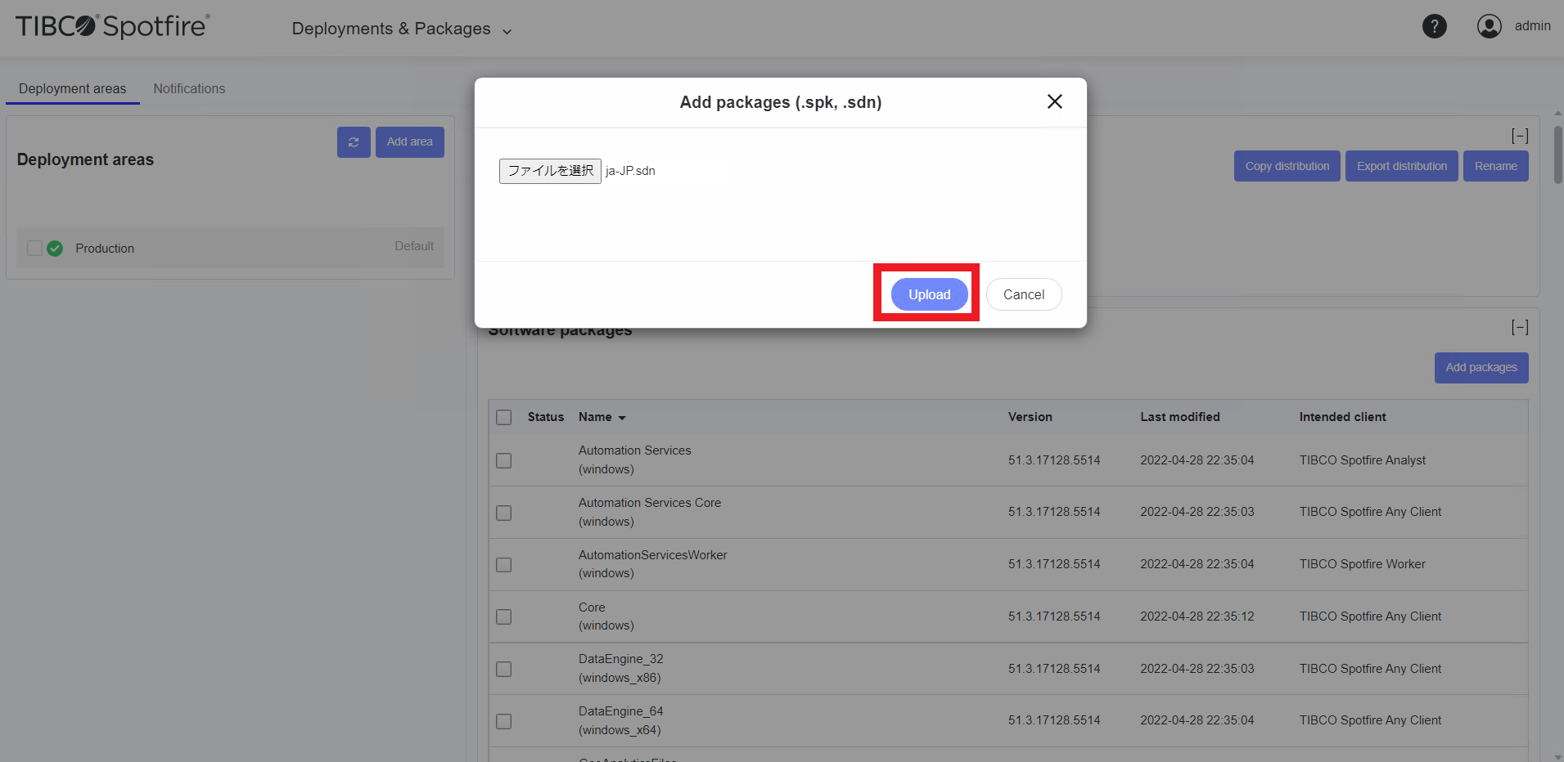
Task: Refresh the deployment areas list
Action: click(354, 142)
